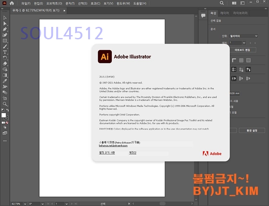Screen dimensions: 269x206
Task: Switch to the 라이브러리 tab
Action: coord(240,13)
